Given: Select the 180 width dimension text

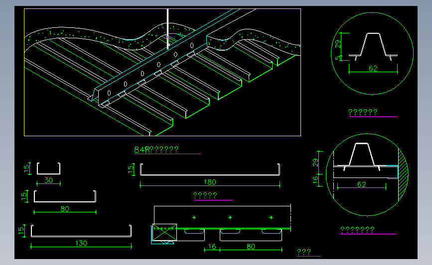Looking at the screenshot, I should point(210,182).
